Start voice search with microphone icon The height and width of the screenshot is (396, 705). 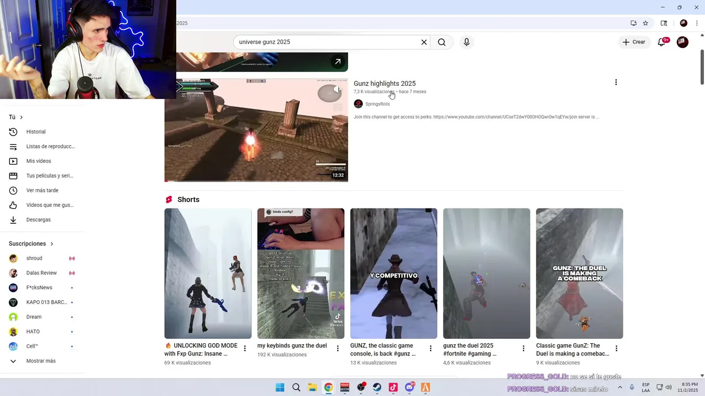467,42
